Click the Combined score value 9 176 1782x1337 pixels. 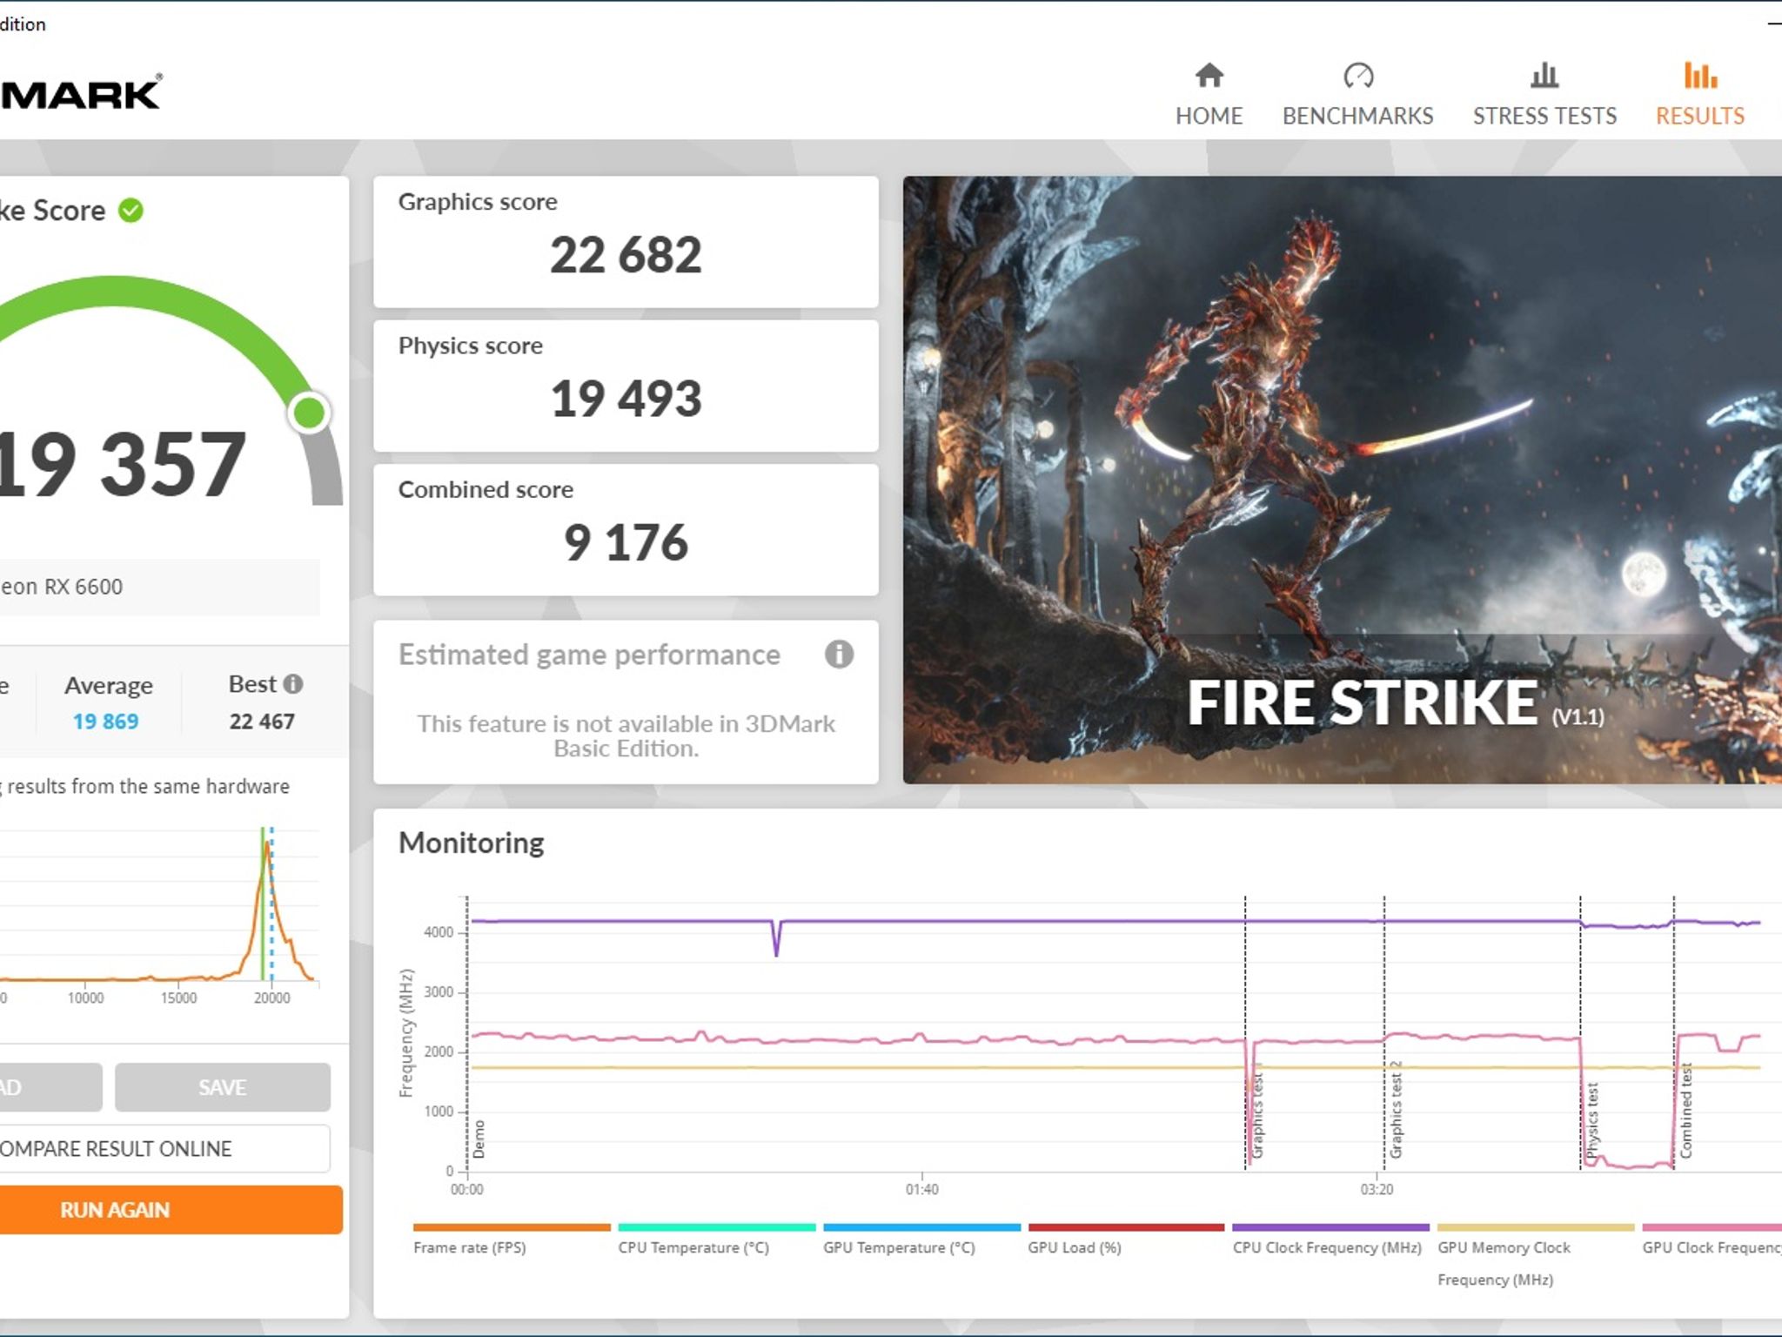pyautogui.click(x=626, y=542)
